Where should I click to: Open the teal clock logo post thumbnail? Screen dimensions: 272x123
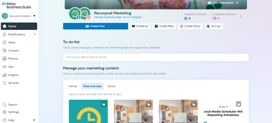point(88,111)
